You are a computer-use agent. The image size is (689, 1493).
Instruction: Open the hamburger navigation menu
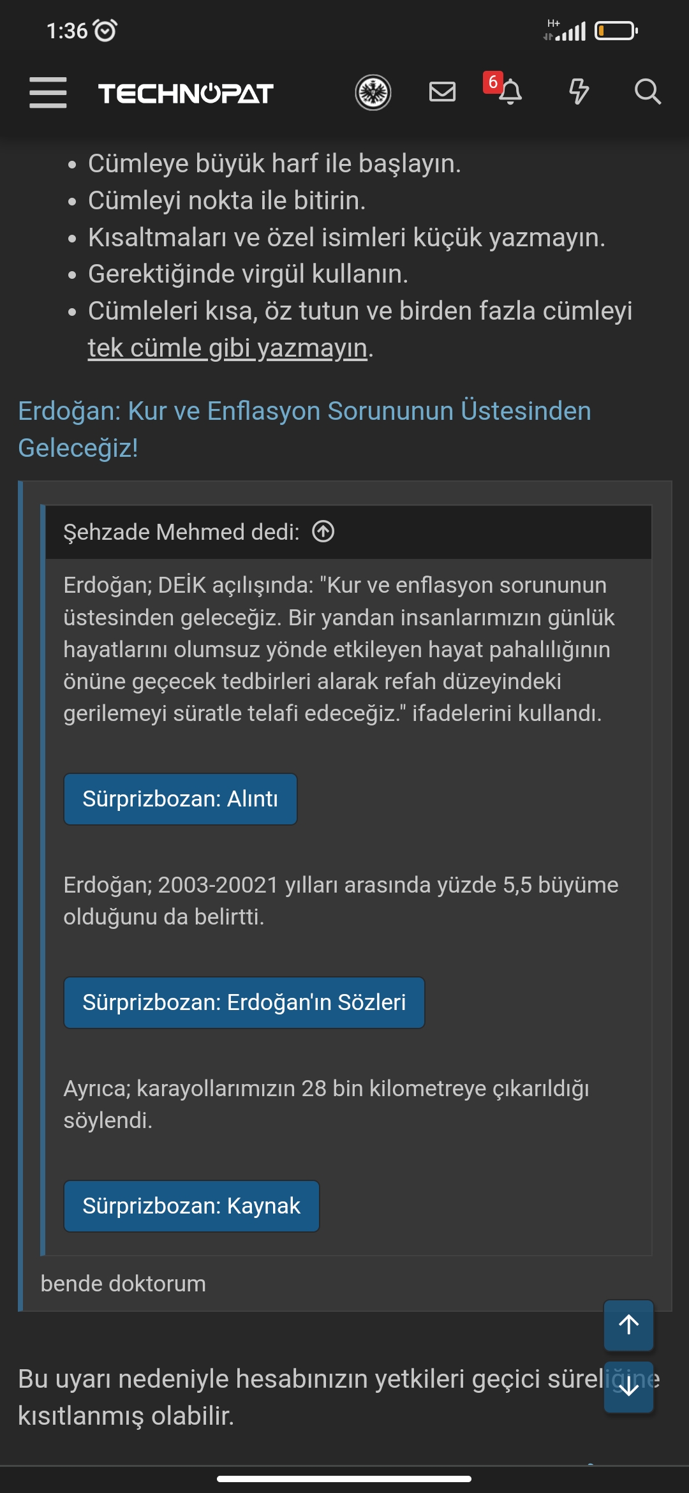[x=48, y=93]
